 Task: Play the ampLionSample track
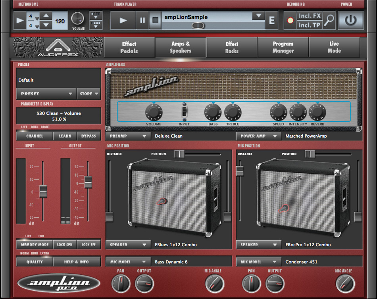[123, 21]
